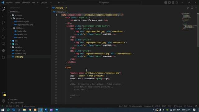The width and height of the screenshot is (199, 112).
Task: Open the customize layout icon
Action: pos(177,2)
